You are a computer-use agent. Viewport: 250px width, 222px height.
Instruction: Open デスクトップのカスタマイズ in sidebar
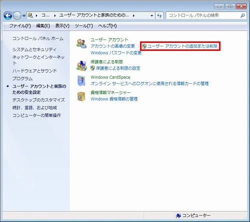point(38,100)
